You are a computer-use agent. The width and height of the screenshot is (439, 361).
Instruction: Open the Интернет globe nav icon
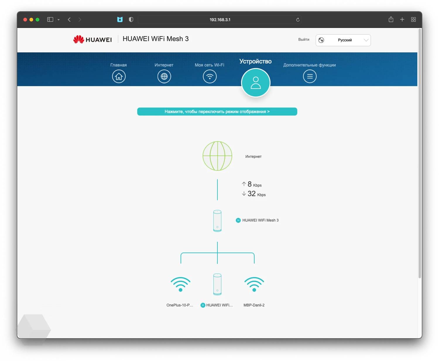tap(164, 77)
